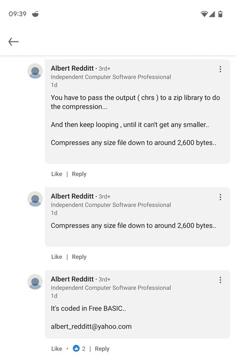Image resolution: width=236 pixels, height=358 pixels.
Task: Like the second 2,600 bytes comment
Action: tap(57, 257)
